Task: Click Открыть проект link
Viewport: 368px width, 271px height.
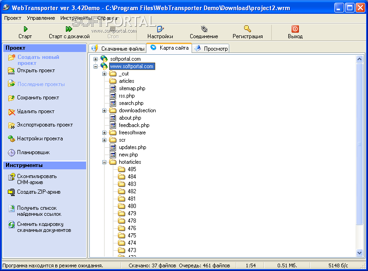Action: pos(36,70)
